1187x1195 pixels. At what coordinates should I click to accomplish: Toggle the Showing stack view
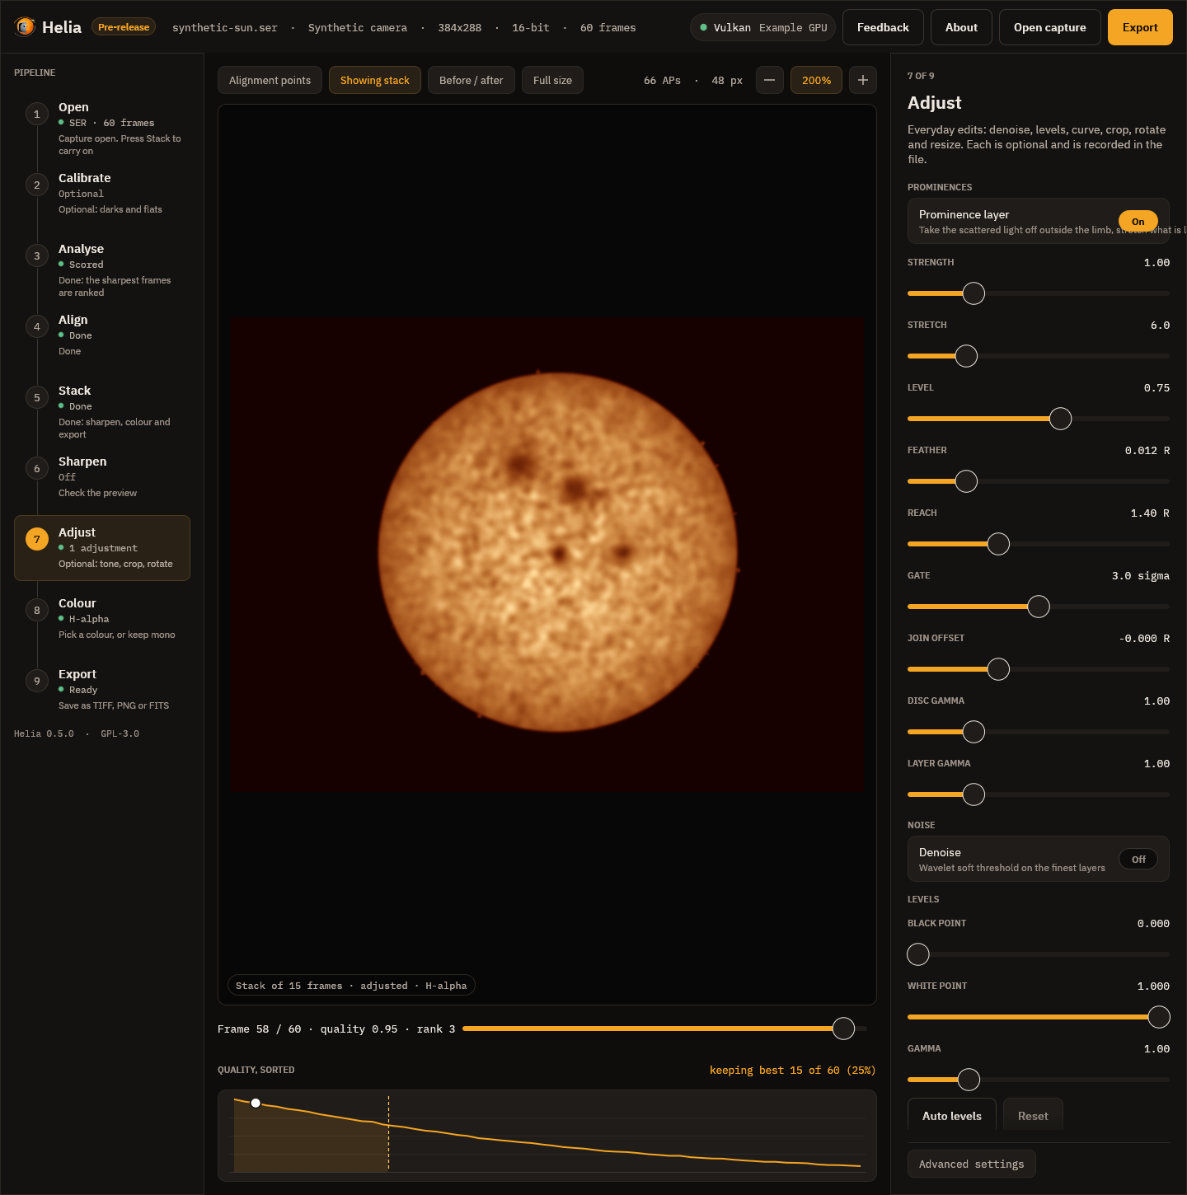point(374,80)
